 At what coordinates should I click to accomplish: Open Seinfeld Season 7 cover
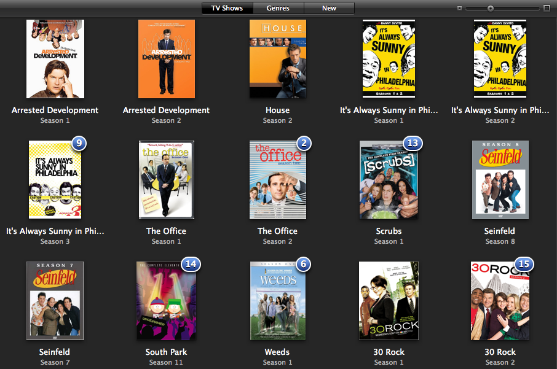(55, 301)
